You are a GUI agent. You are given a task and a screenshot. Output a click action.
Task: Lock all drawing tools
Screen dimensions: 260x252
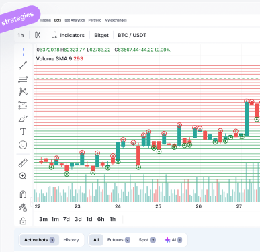coord(23,221)
